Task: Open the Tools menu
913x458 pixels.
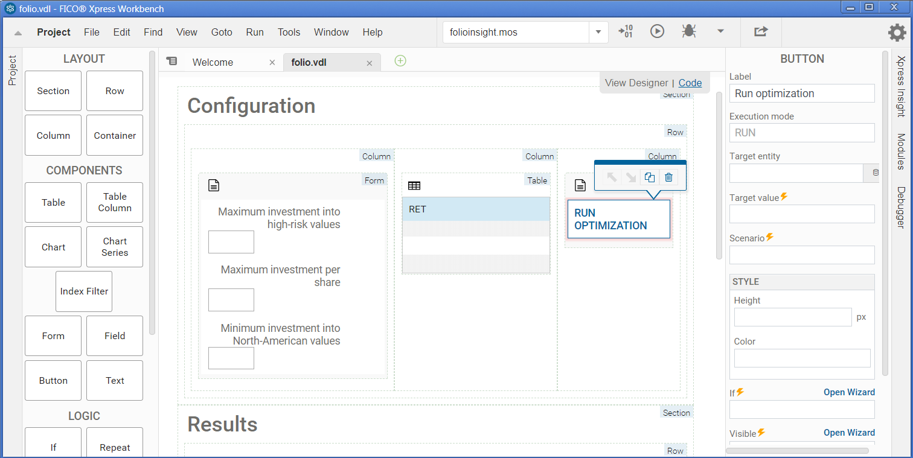Action: [289, 33]
